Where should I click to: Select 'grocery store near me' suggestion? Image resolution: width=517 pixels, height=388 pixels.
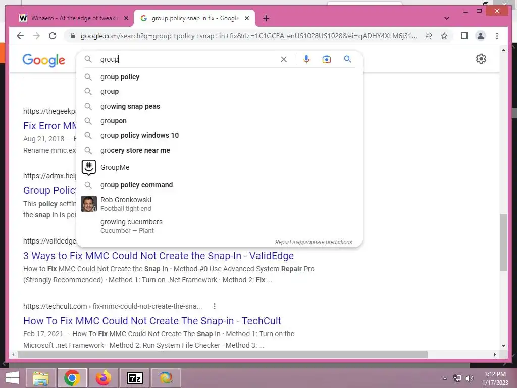(x=135, y=150)
